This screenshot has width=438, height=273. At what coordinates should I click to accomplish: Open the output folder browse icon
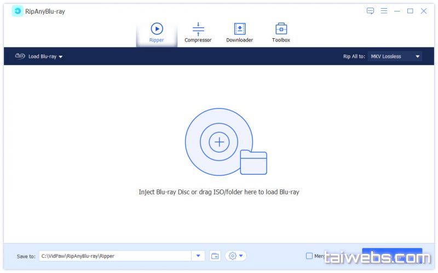[215, 256]
